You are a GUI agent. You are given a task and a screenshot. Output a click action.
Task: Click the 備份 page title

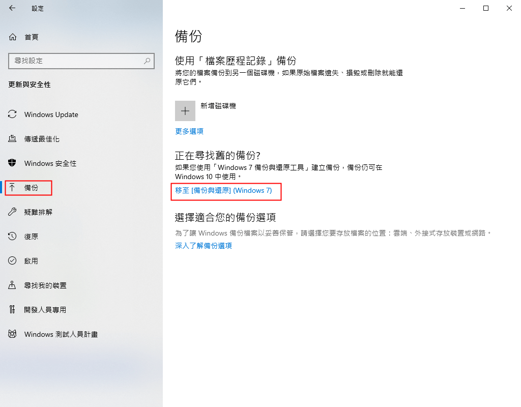[188, 36]
